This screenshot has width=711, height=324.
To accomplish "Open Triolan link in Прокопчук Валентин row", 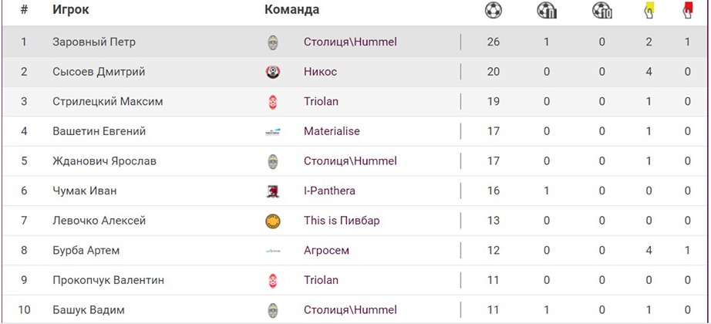I will pyautogui.click(x=321, y=281).
